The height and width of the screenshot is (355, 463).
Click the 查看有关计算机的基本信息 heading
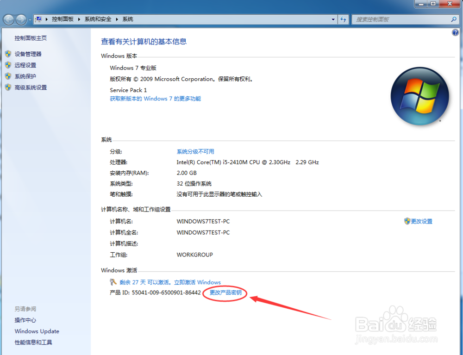tap(144, 42)
